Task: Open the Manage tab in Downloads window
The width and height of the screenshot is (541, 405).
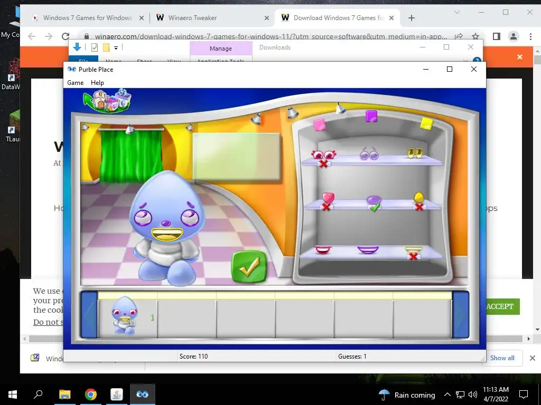Action: tap(221, 49)
